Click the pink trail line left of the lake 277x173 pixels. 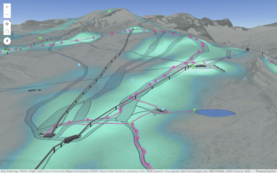tap(180, 111)
